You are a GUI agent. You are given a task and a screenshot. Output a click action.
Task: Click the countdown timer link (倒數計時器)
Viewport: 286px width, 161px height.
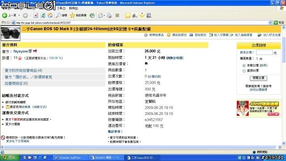click(x=175, y=58)
